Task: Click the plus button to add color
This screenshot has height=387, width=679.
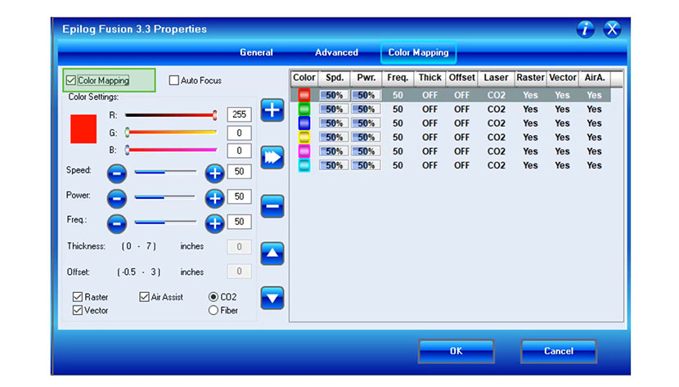Action: point(272,110)
